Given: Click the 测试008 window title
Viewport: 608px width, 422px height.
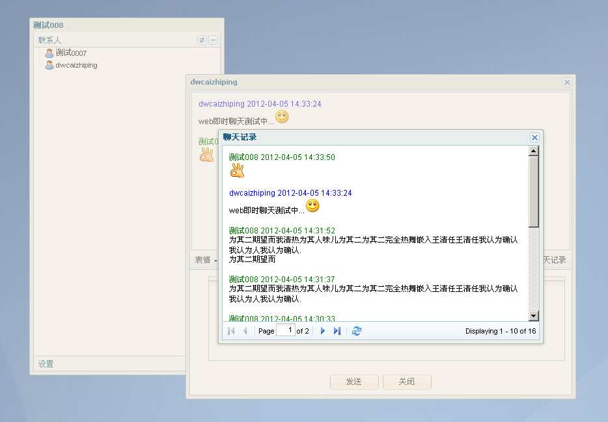Looking at the screenshot, I should [x=48, y=25].
